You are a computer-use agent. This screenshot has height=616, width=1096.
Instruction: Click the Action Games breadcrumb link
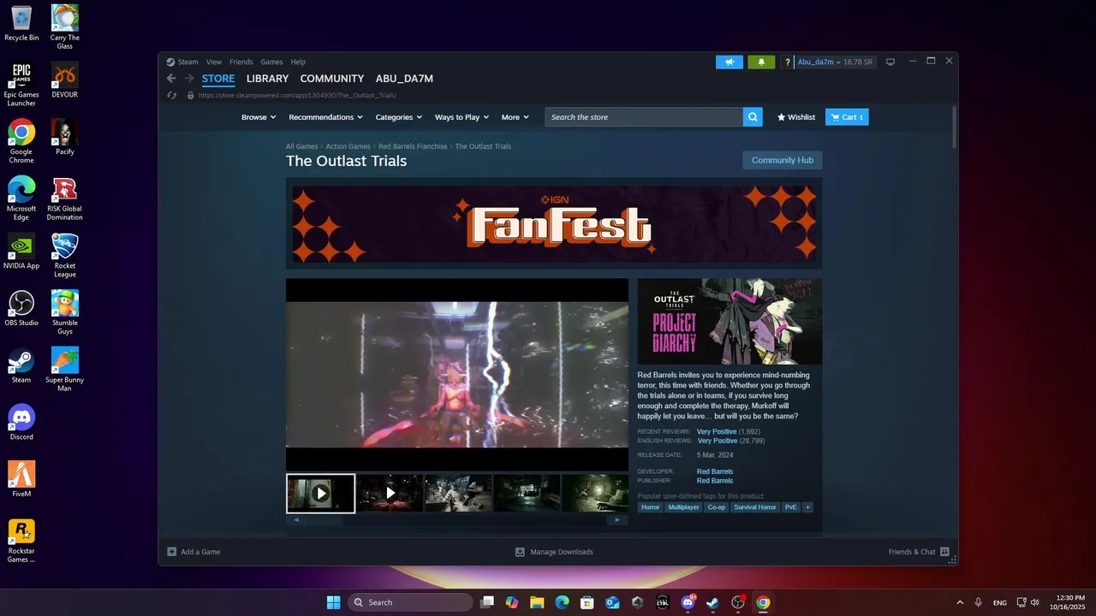[x=348, y=146]
